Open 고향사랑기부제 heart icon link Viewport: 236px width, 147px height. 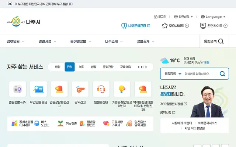[113, 123]
